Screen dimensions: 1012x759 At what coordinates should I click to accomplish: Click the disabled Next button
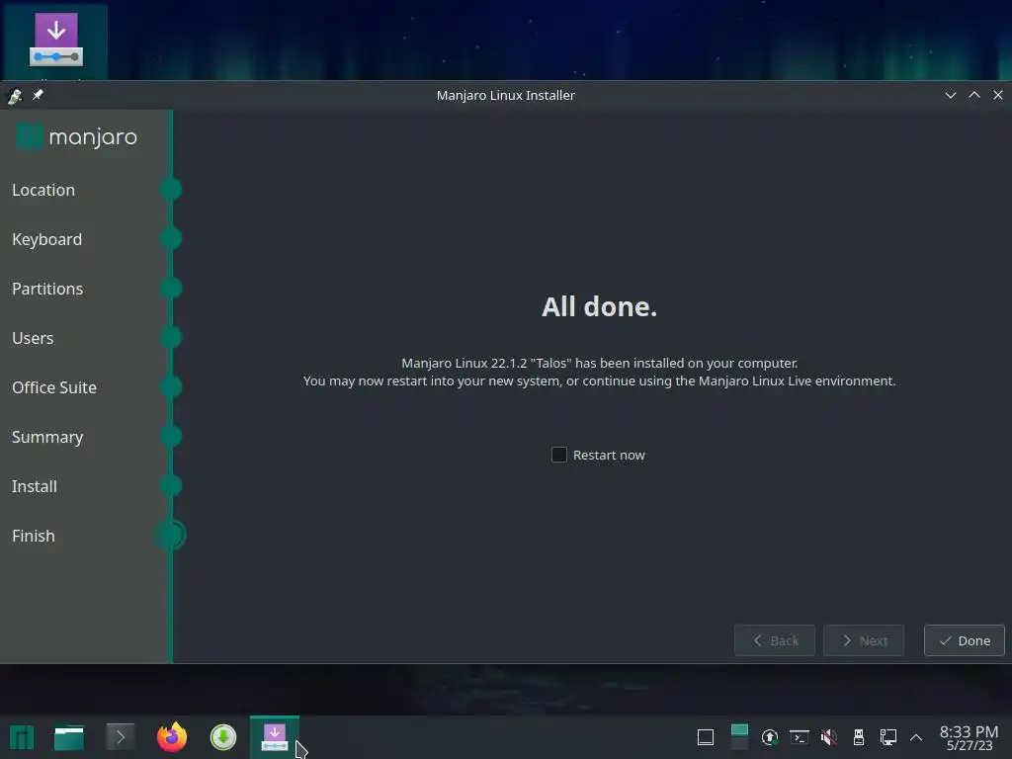[x=864, y=640]
